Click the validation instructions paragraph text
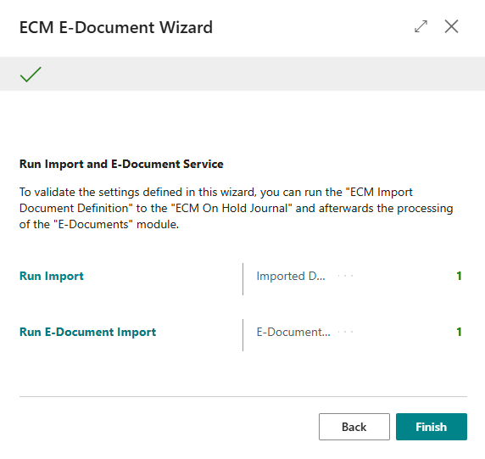Screen dimensions: 485x459 pos(236,208)
